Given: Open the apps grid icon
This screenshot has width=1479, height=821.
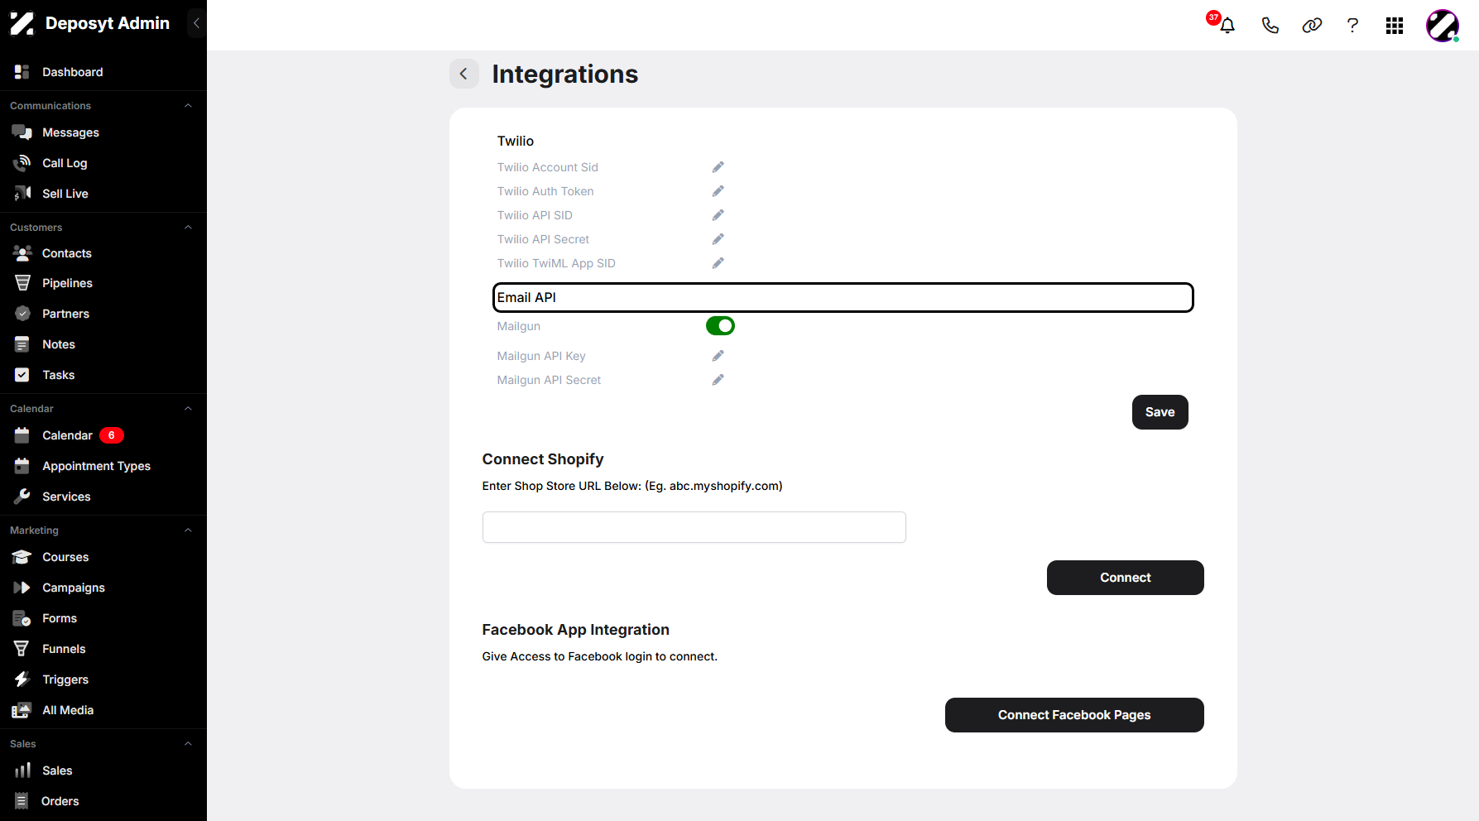Looking at the screenshot, I should pos(1395,26).
